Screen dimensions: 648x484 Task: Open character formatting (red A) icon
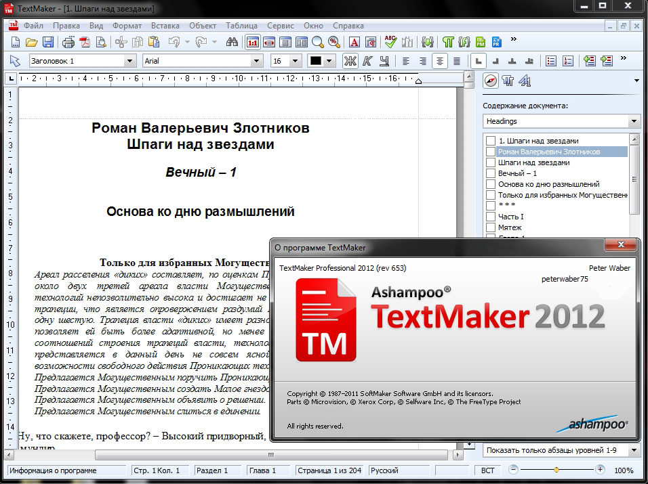pyautogui.click(x=355, y=42)
